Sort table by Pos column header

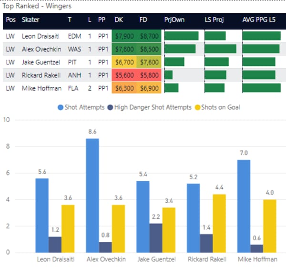coord(11,20)
